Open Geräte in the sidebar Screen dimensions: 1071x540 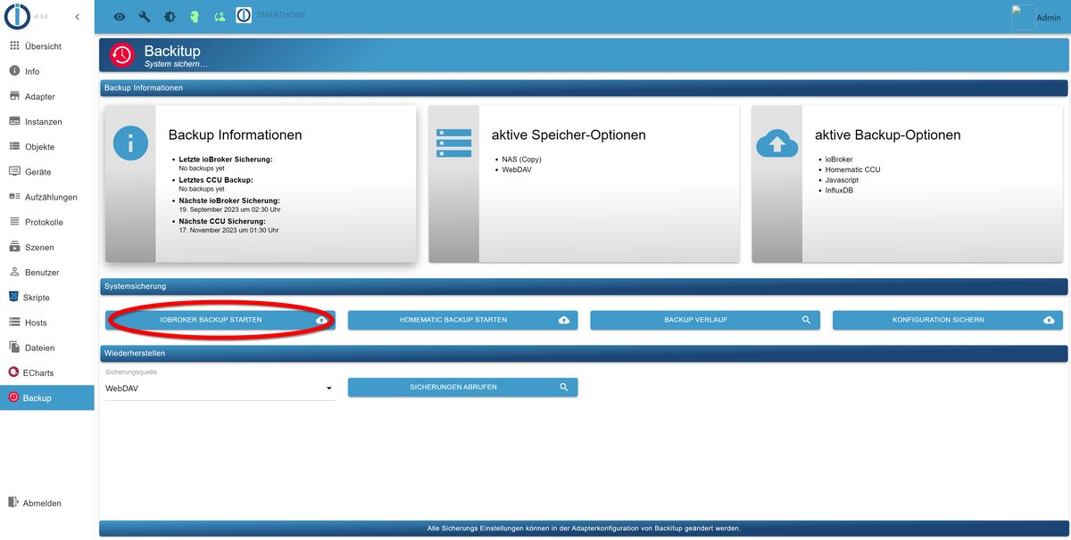coord(46,172)
